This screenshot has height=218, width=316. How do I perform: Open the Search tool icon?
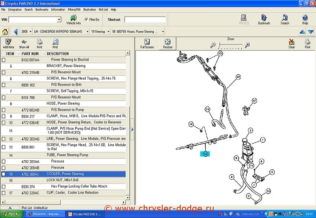(285, 20)
